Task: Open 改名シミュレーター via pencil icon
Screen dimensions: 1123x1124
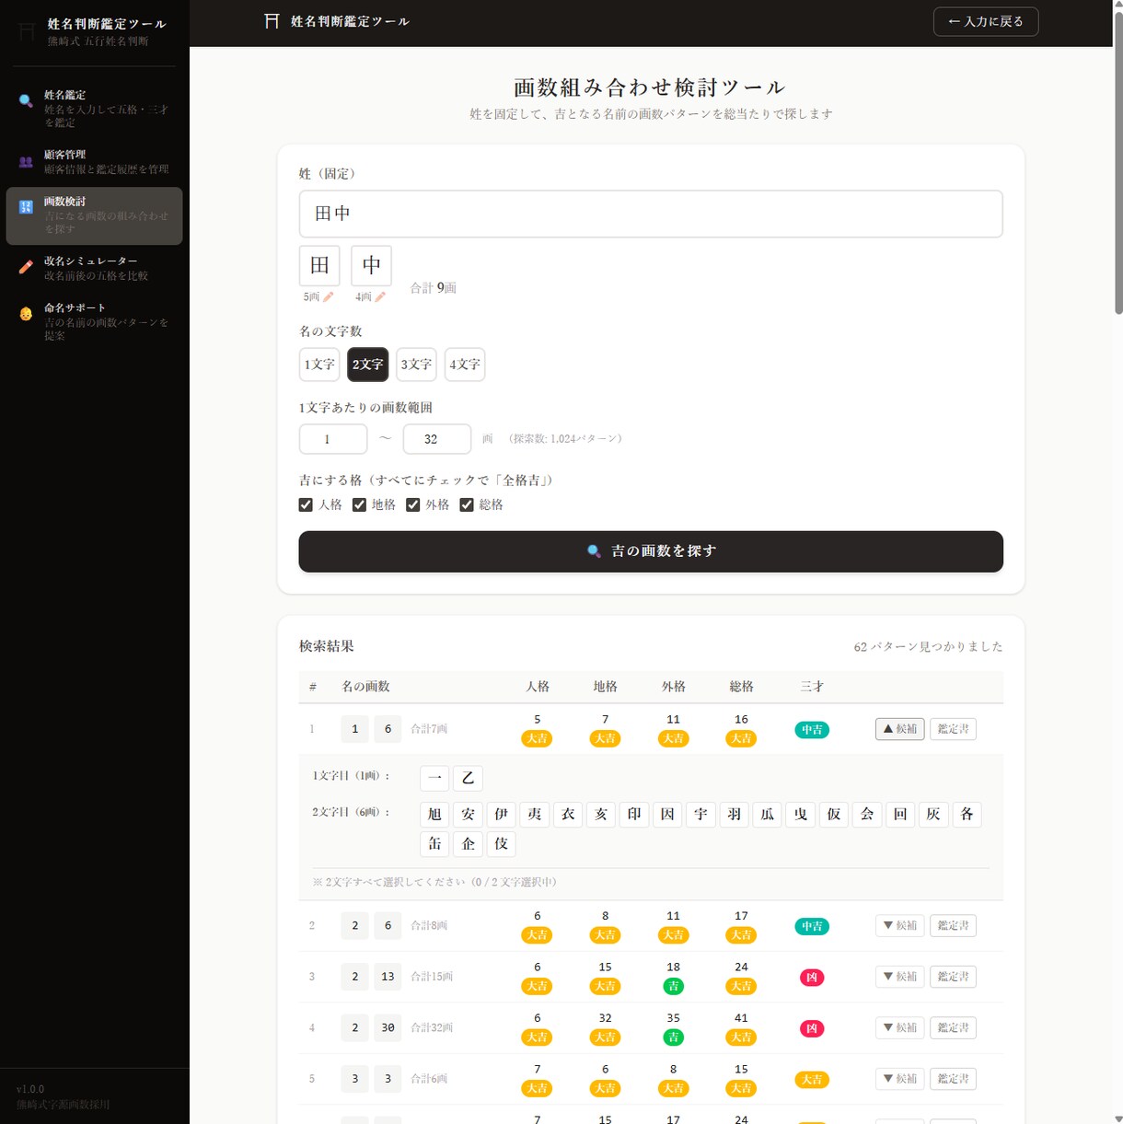Action: [x=26, y=268]
